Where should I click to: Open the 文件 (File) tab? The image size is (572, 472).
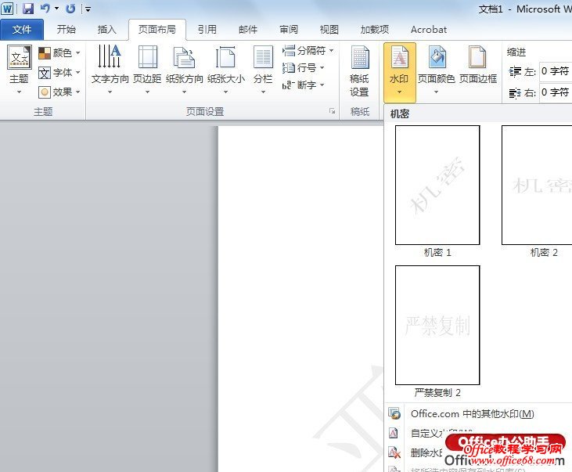point(22,30)
